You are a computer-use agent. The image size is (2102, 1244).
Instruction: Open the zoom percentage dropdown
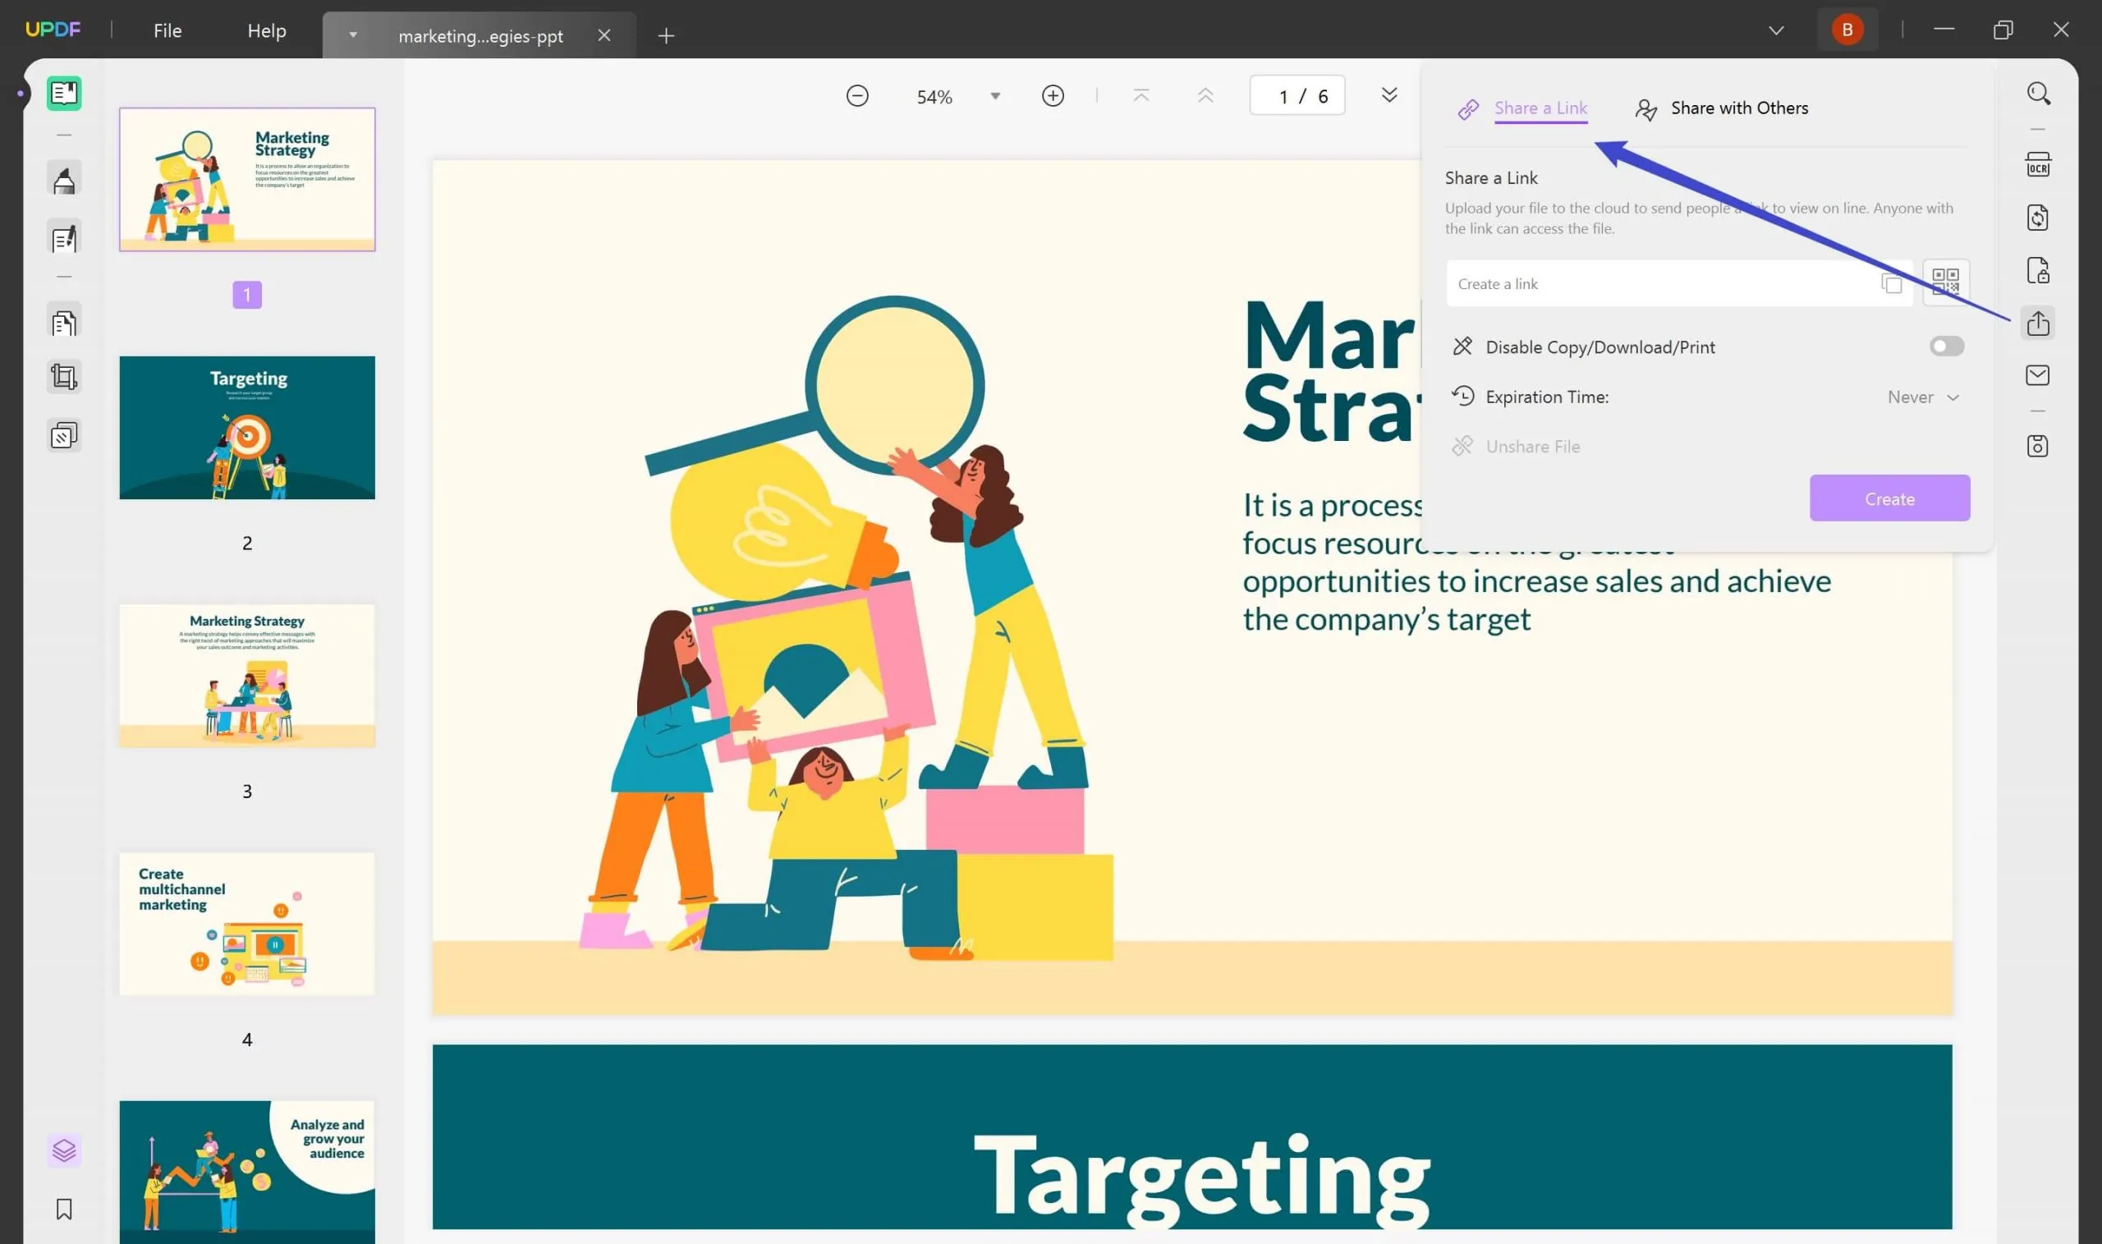[x=995, y=96]
